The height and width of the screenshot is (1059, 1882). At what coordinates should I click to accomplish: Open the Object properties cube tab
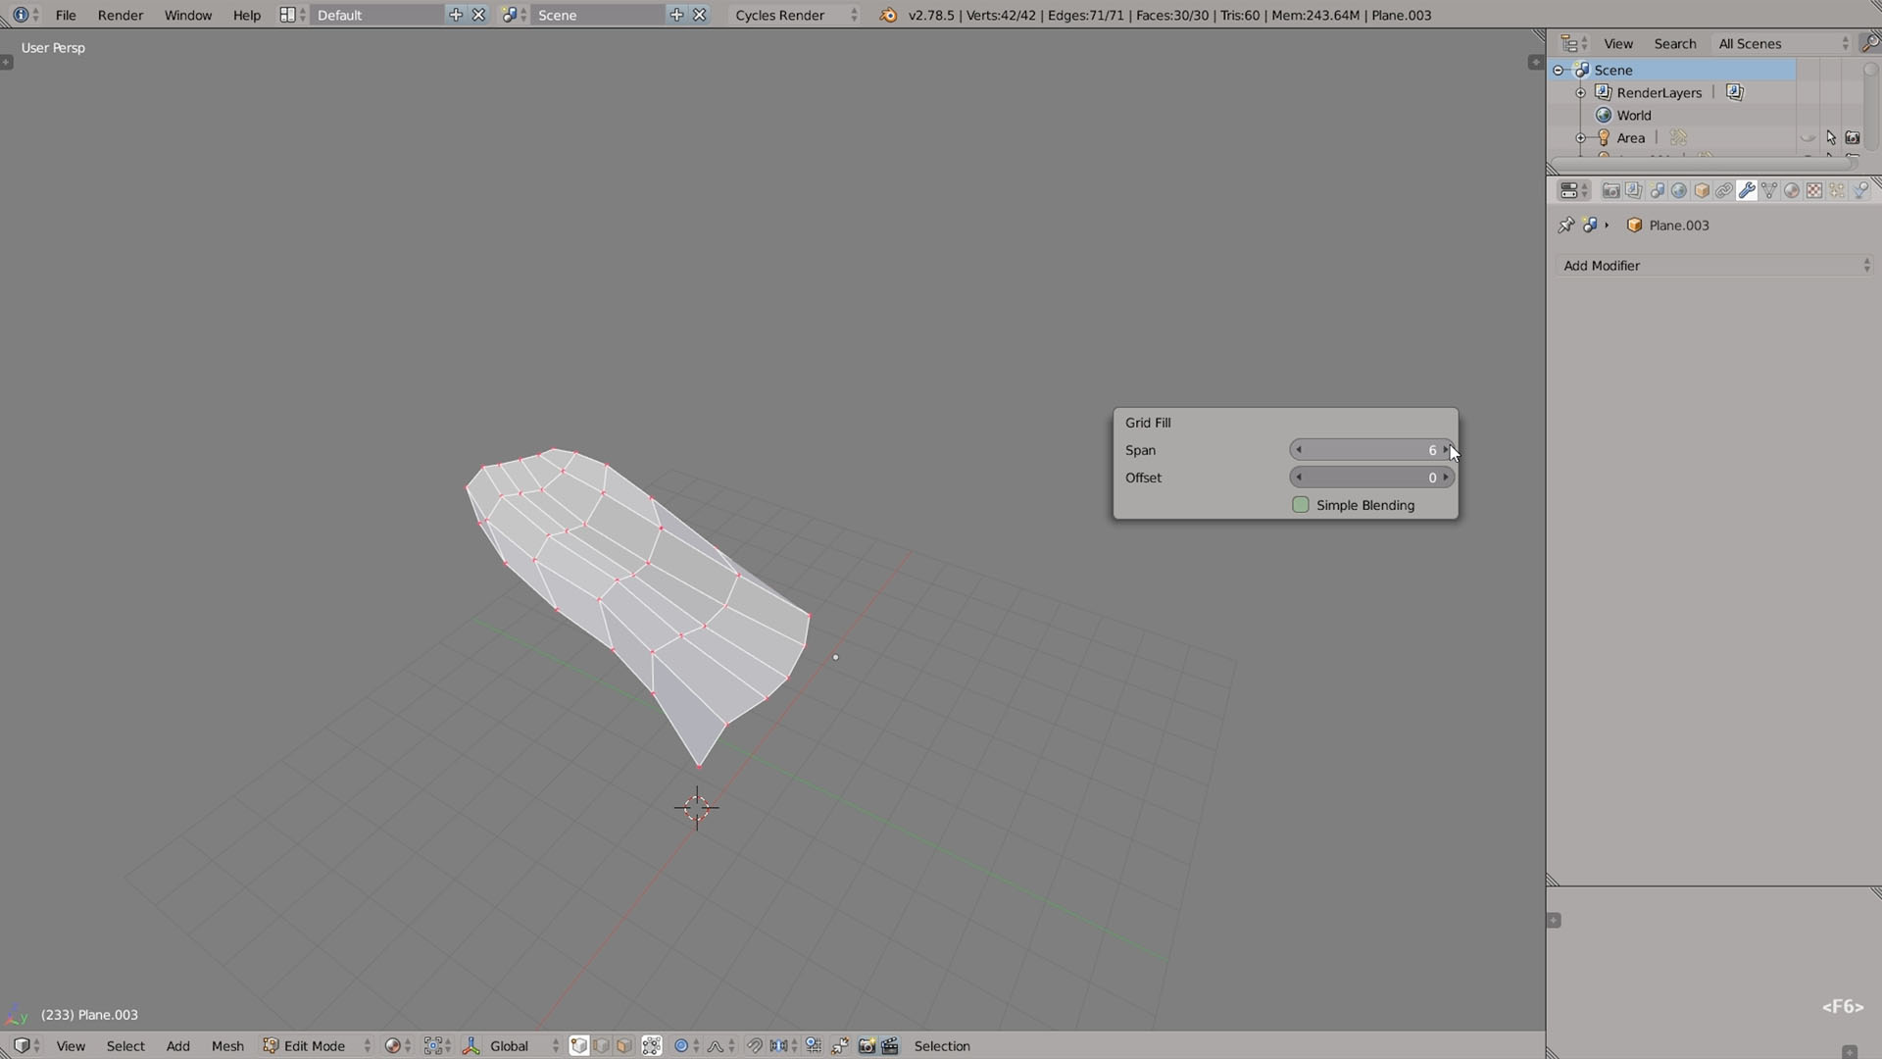coord(1702,191)
